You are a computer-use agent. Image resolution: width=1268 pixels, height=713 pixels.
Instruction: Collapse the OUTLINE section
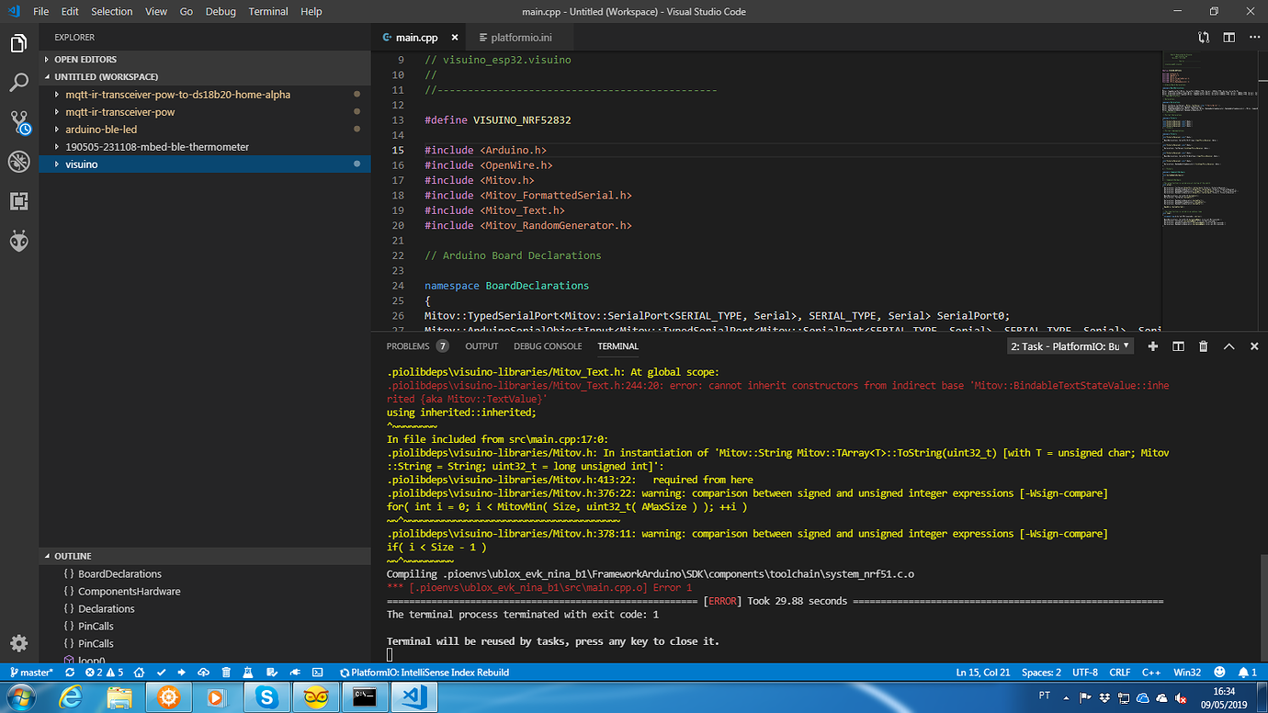click(205, 556)
